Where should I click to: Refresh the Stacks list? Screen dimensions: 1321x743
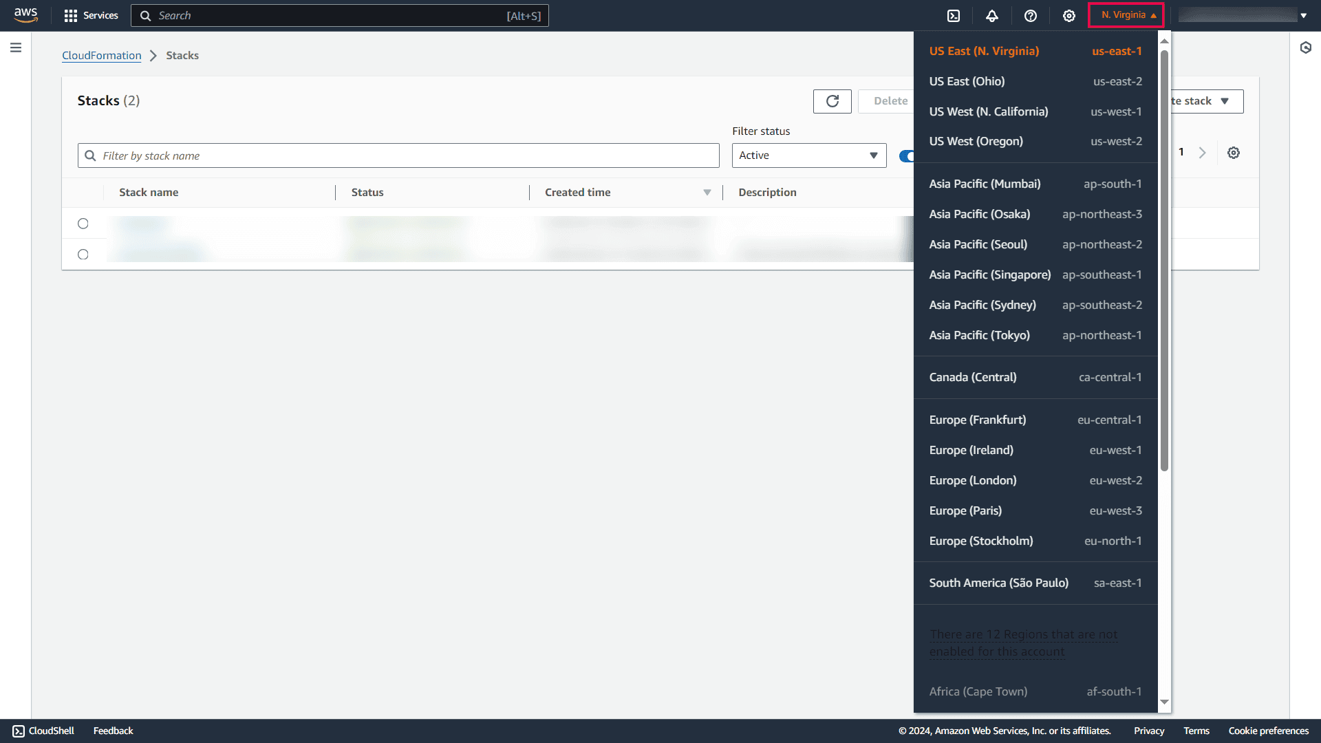pyautogui.click(x=832, y=101)
